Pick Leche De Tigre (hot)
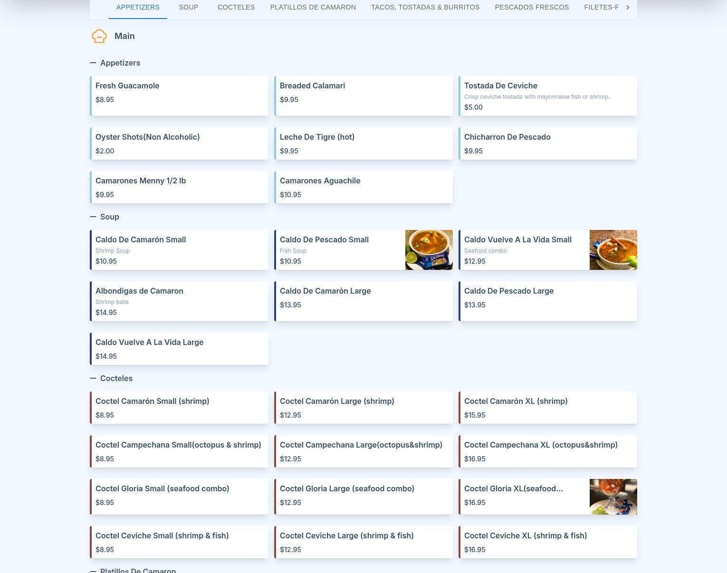Screen dimensions: 727x573 [x=363, y=143]
